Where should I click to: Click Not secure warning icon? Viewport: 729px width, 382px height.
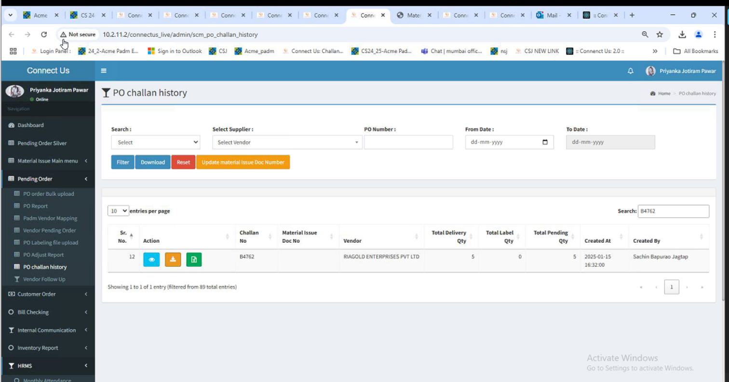coord(63,35)
